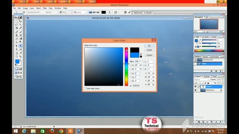Select the H hue radio button
Screen dimensions: 239x134
(x=131, y=61)
